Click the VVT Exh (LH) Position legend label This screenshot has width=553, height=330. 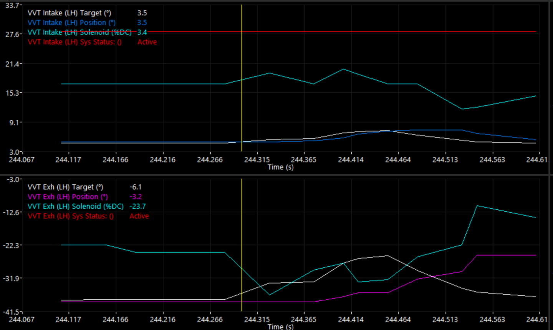[68, 197]
